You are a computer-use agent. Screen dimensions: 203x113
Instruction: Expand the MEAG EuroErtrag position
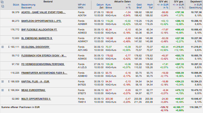pyautogui.click(x=2, y=90)
